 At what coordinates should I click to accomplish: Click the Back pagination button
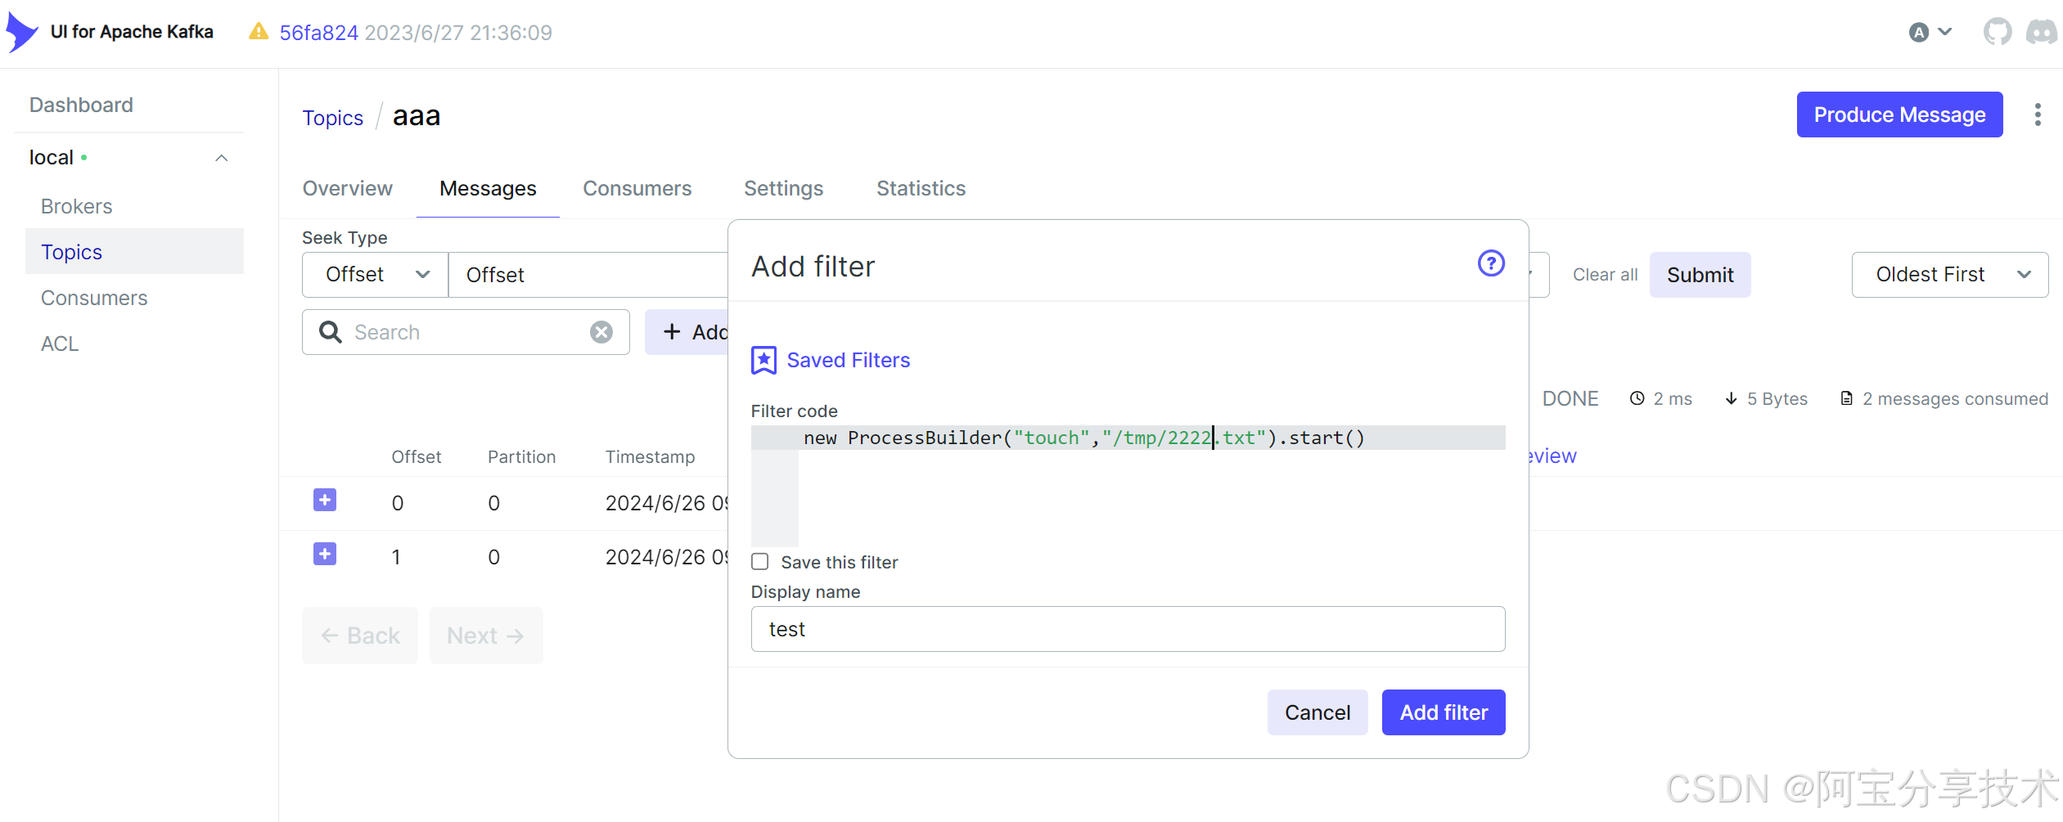click(360, 636)
